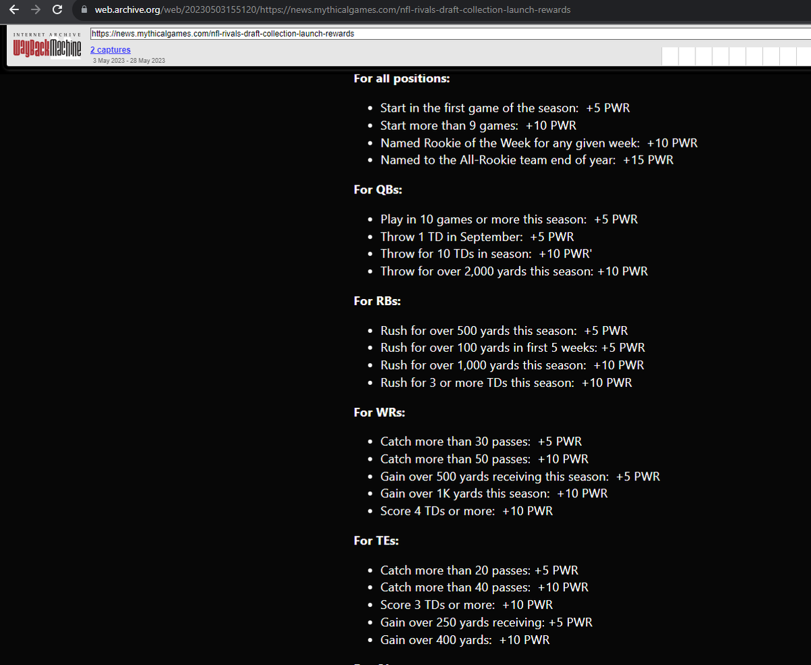811x665 pixels.
Task: Select 'Catch more than 20 passes' line
Action: click(479, 571)
